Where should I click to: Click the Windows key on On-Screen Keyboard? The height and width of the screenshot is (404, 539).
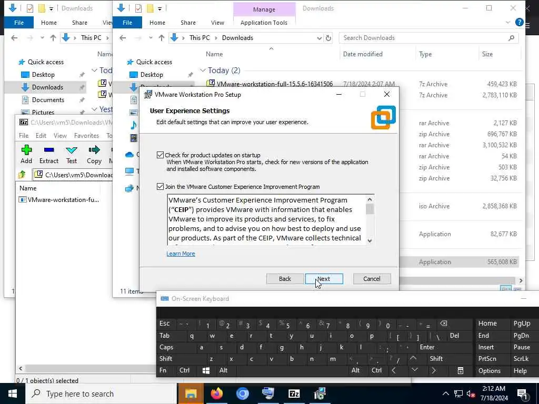(x=206, y=371)
